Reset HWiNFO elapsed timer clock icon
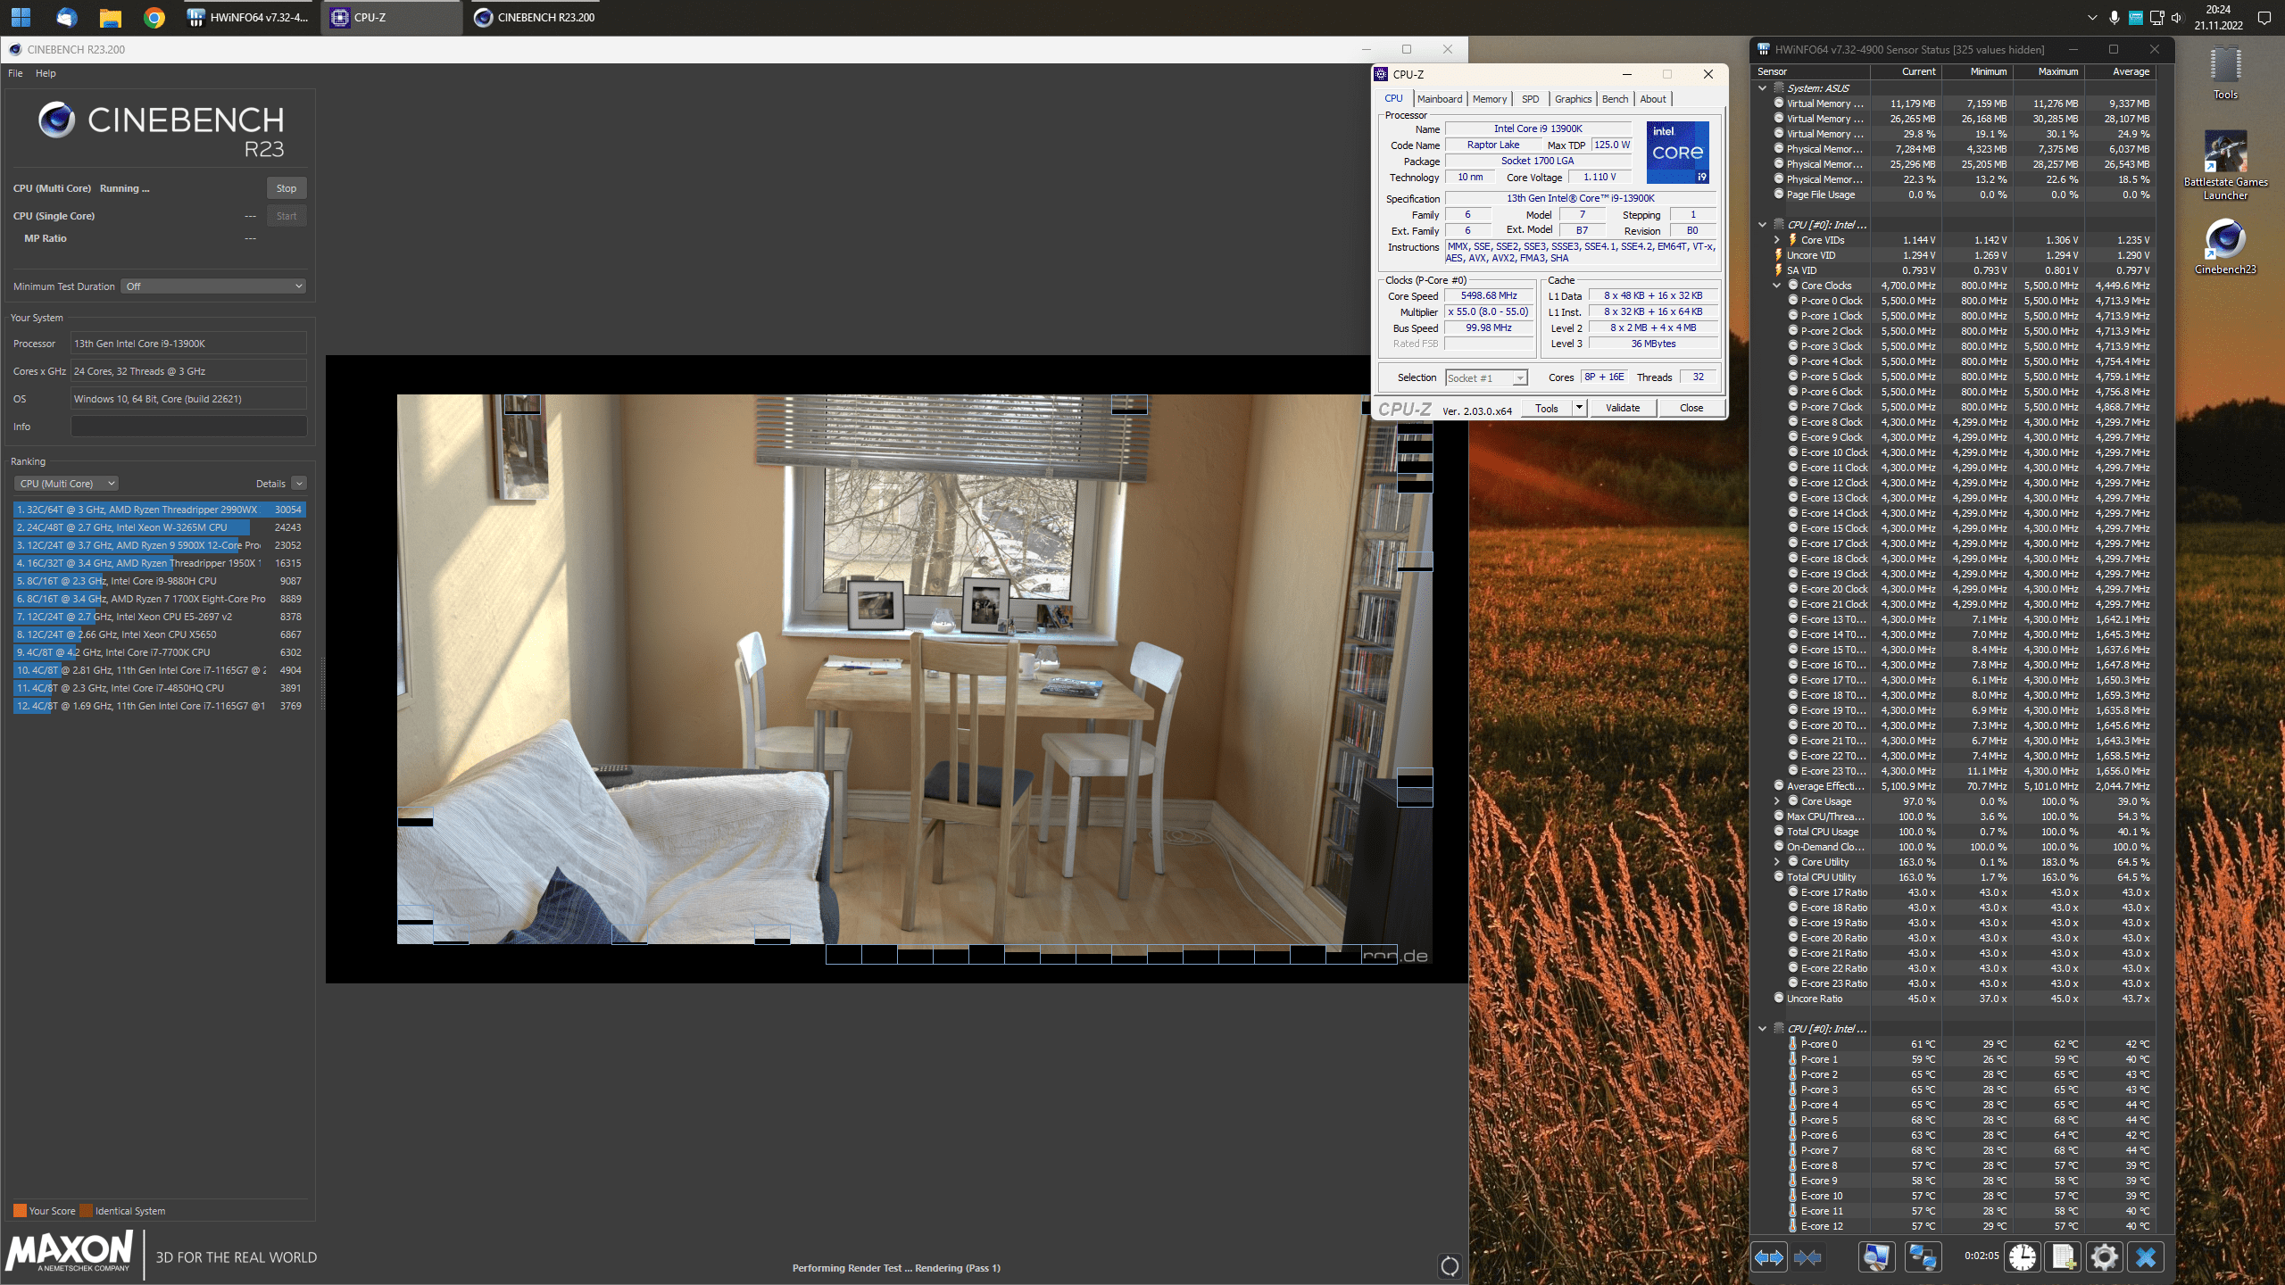The height and width of the screenshot is (1285, 2285). [x=2022, y=1257]
